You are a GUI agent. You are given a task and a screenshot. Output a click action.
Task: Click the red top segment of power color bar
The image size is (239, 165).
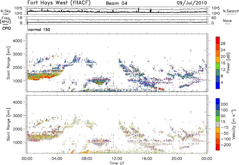[x=218, y=40]
